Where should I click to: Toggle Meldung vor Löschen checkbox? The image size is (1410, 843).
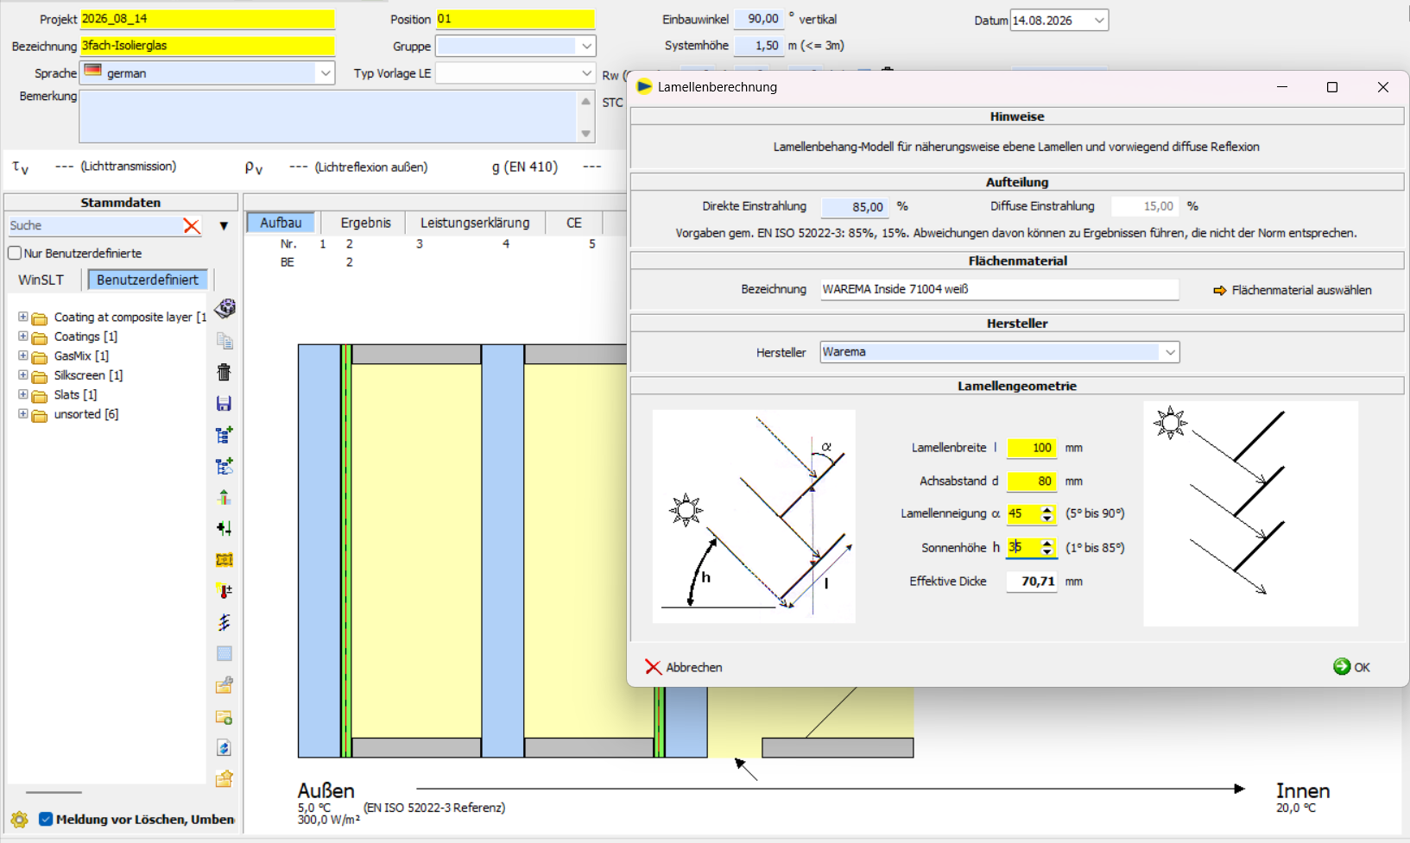(x=46, y=819)
